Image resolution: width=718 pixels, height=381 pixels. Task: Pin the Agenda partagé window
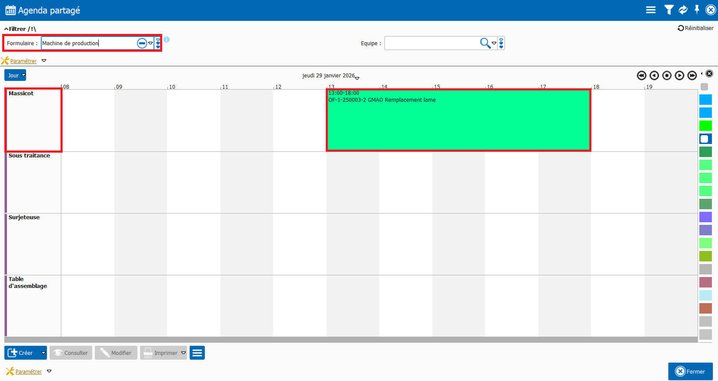(x=697, y=10)
